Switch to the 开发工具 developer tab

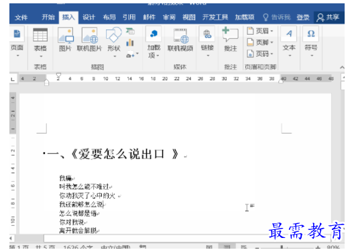coord(215,17)
